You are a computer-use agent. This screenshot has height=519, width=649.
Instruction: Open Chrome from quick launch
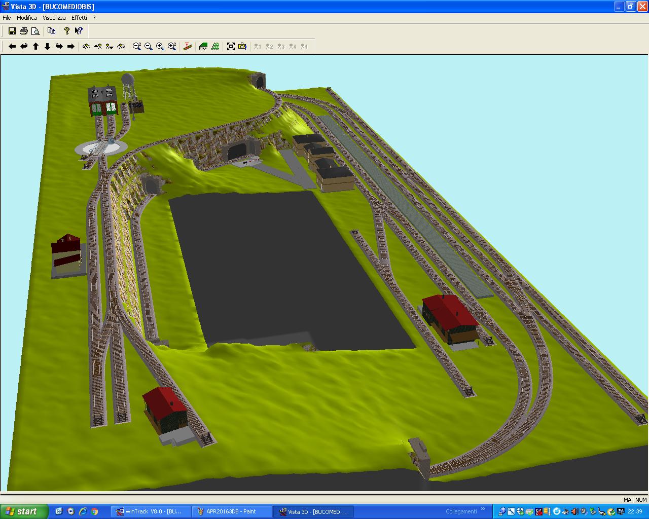point(94,511)
